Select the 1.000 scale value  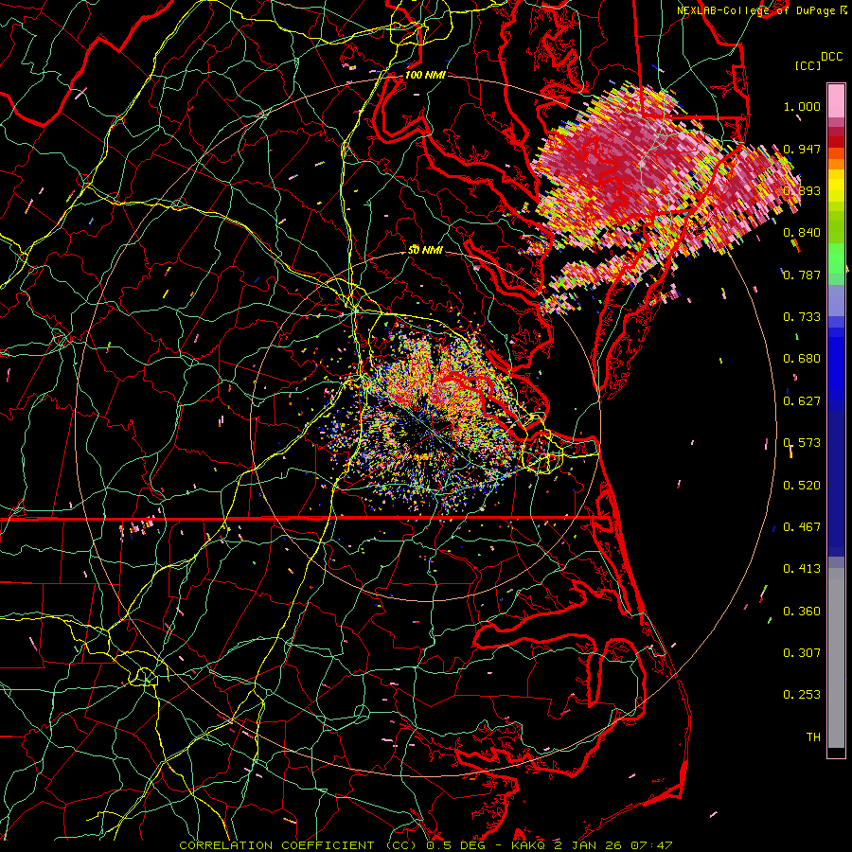coord(802,106)
